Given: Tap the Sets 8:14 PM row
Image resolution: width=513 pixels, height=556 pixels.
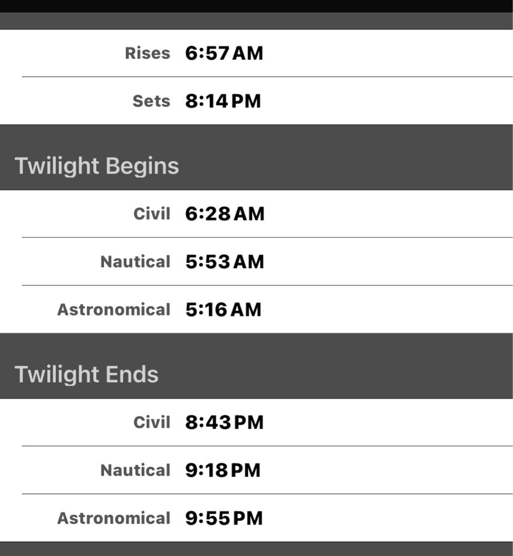Looking at the screenshot, I should pyautogui.click(x=256, y=100).
